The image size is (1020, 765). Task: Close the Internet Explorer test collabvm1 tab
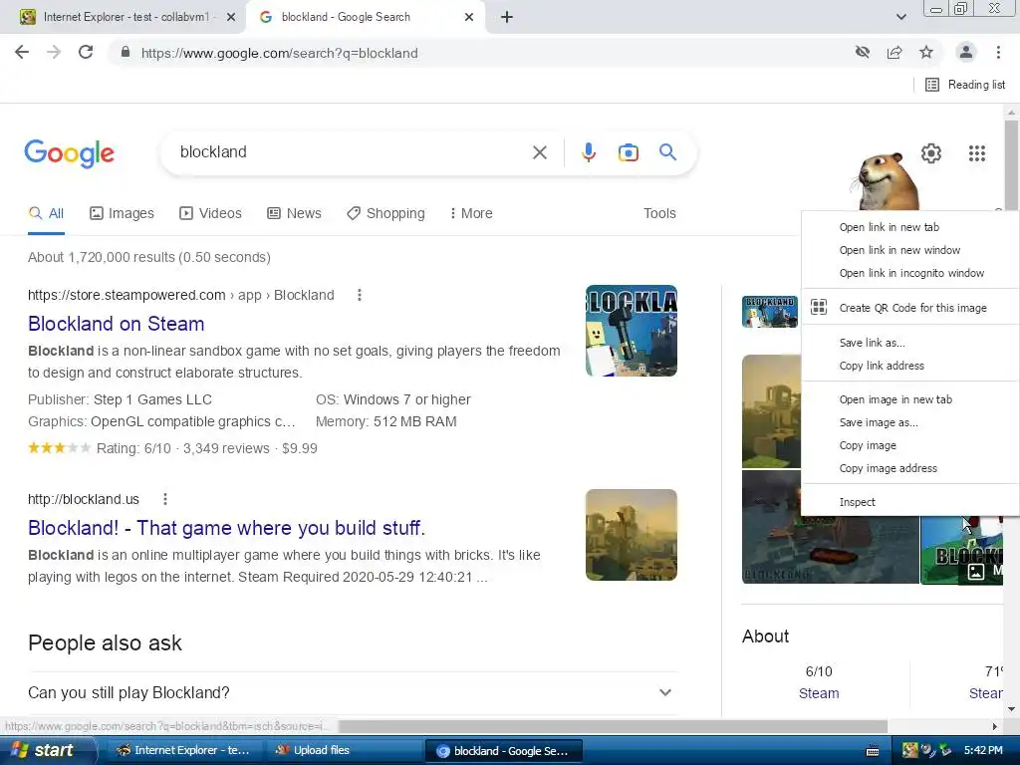(231, 17)
